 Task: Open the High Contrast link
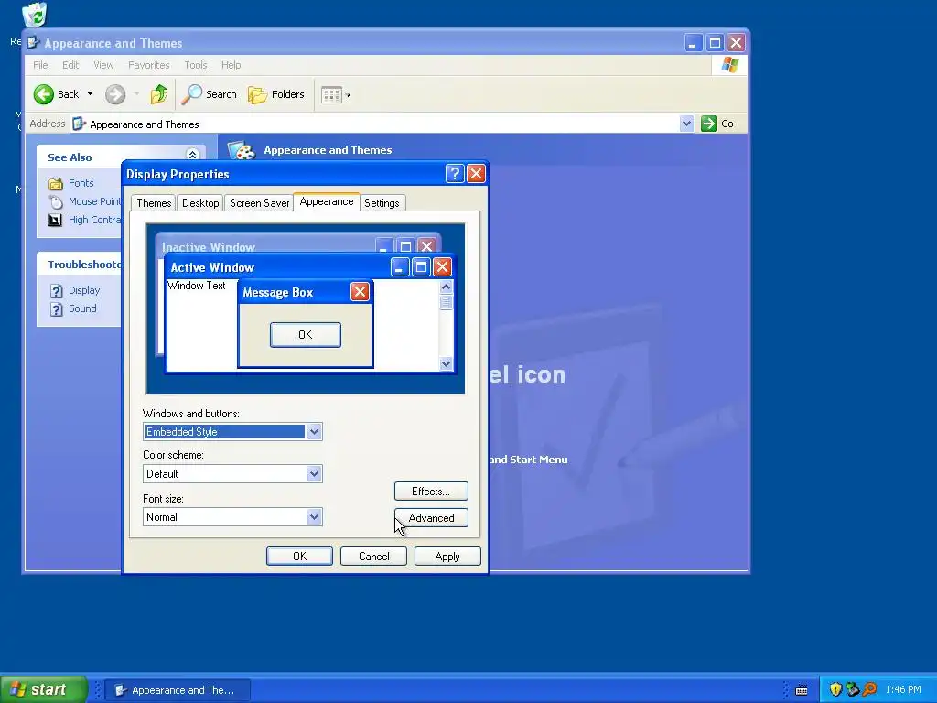point(94,220)
